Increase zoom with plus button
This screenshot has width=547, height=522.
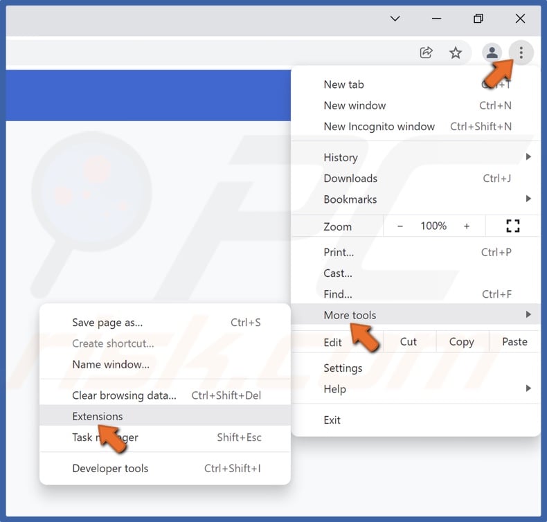[x=467, y=226]
